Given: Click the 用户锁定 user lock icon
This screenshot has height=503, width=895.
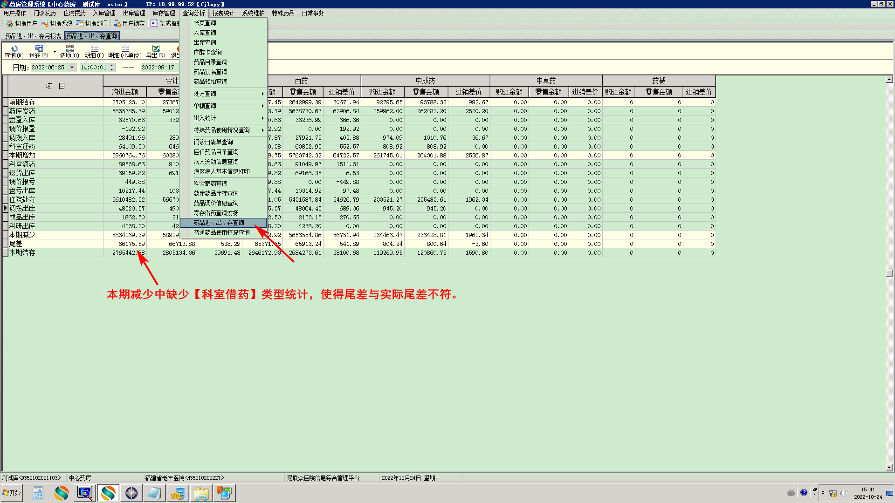Looking at the screenshot, I should [117, 23].
